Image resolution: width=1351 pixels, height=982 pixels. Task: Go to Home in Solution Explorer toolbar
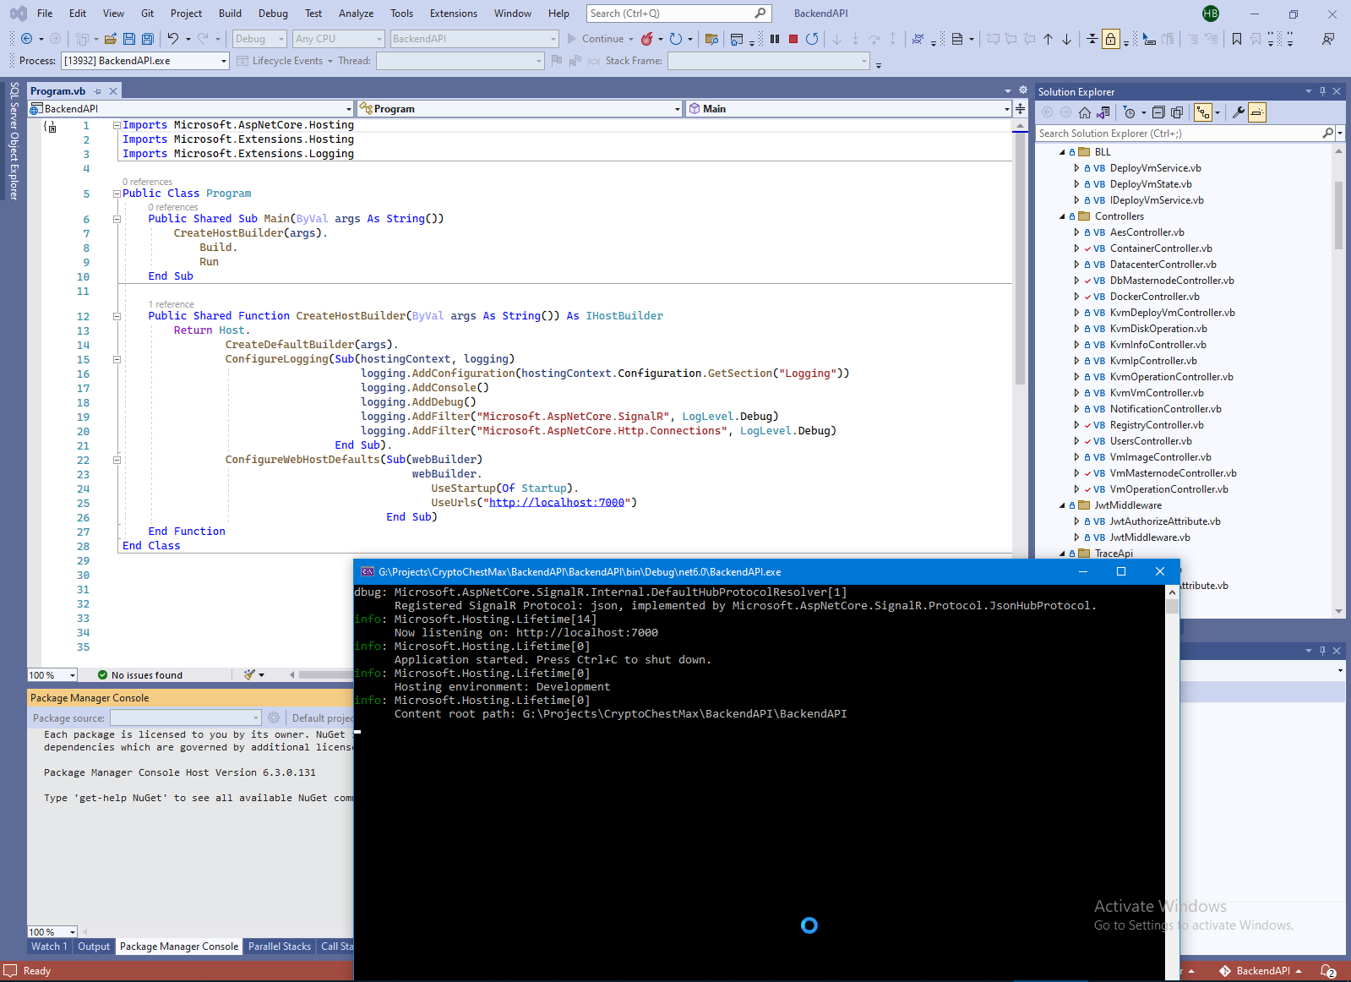click(x=1085, y=112)
